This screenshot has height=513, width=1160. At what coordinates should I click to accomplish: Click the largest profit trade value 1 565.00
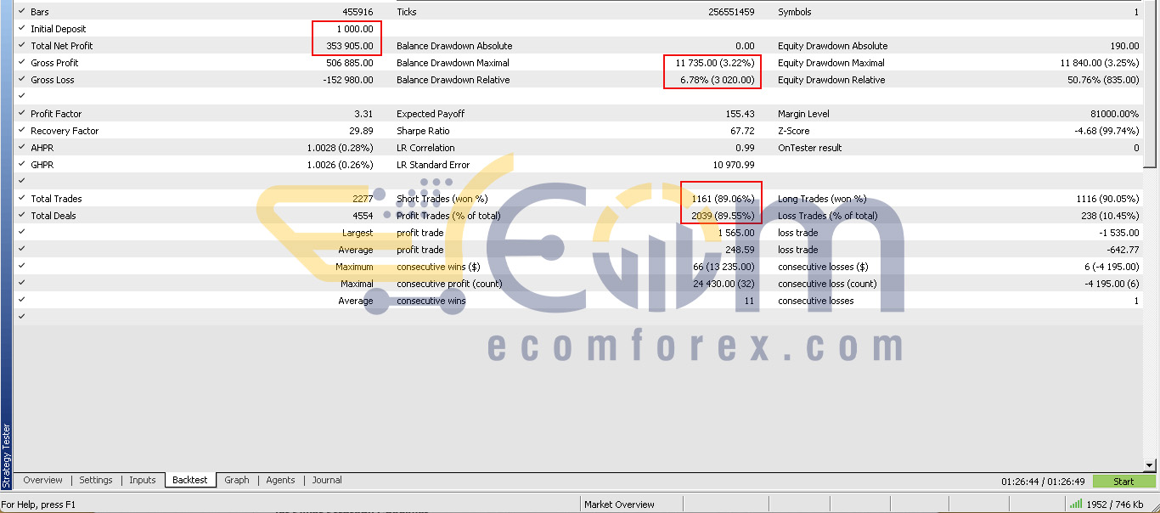point(736,233)
